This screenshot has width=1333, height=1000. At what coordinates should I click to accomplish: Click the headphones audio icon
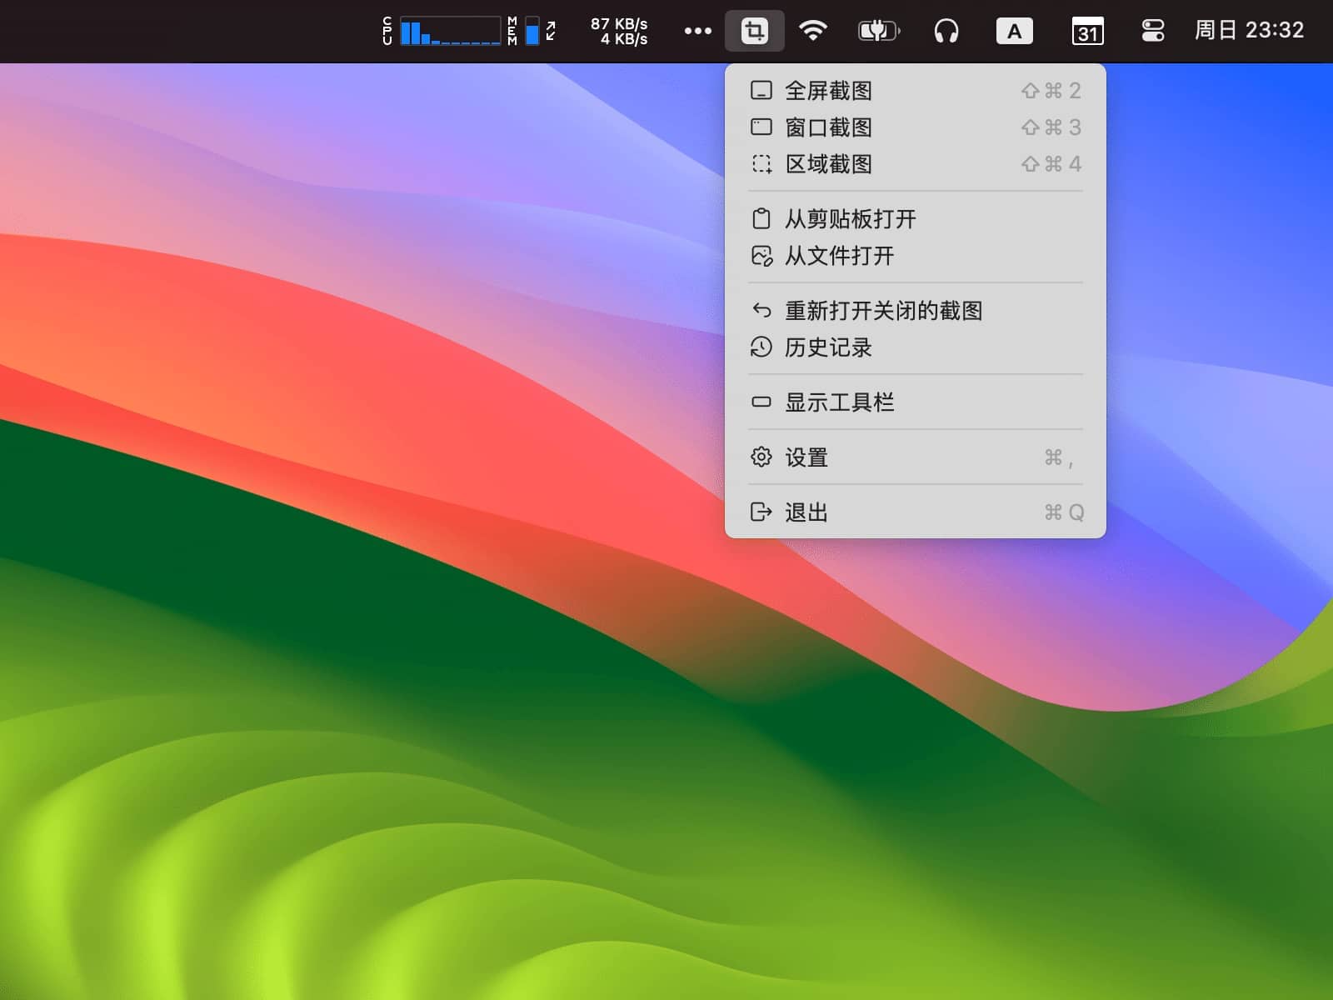pos(947,30)
